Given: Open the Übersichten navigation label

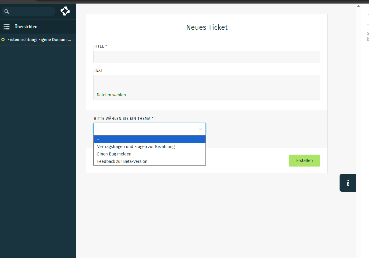Looking at the screenshot, I should pyautogui.click(x=26, y=27).
